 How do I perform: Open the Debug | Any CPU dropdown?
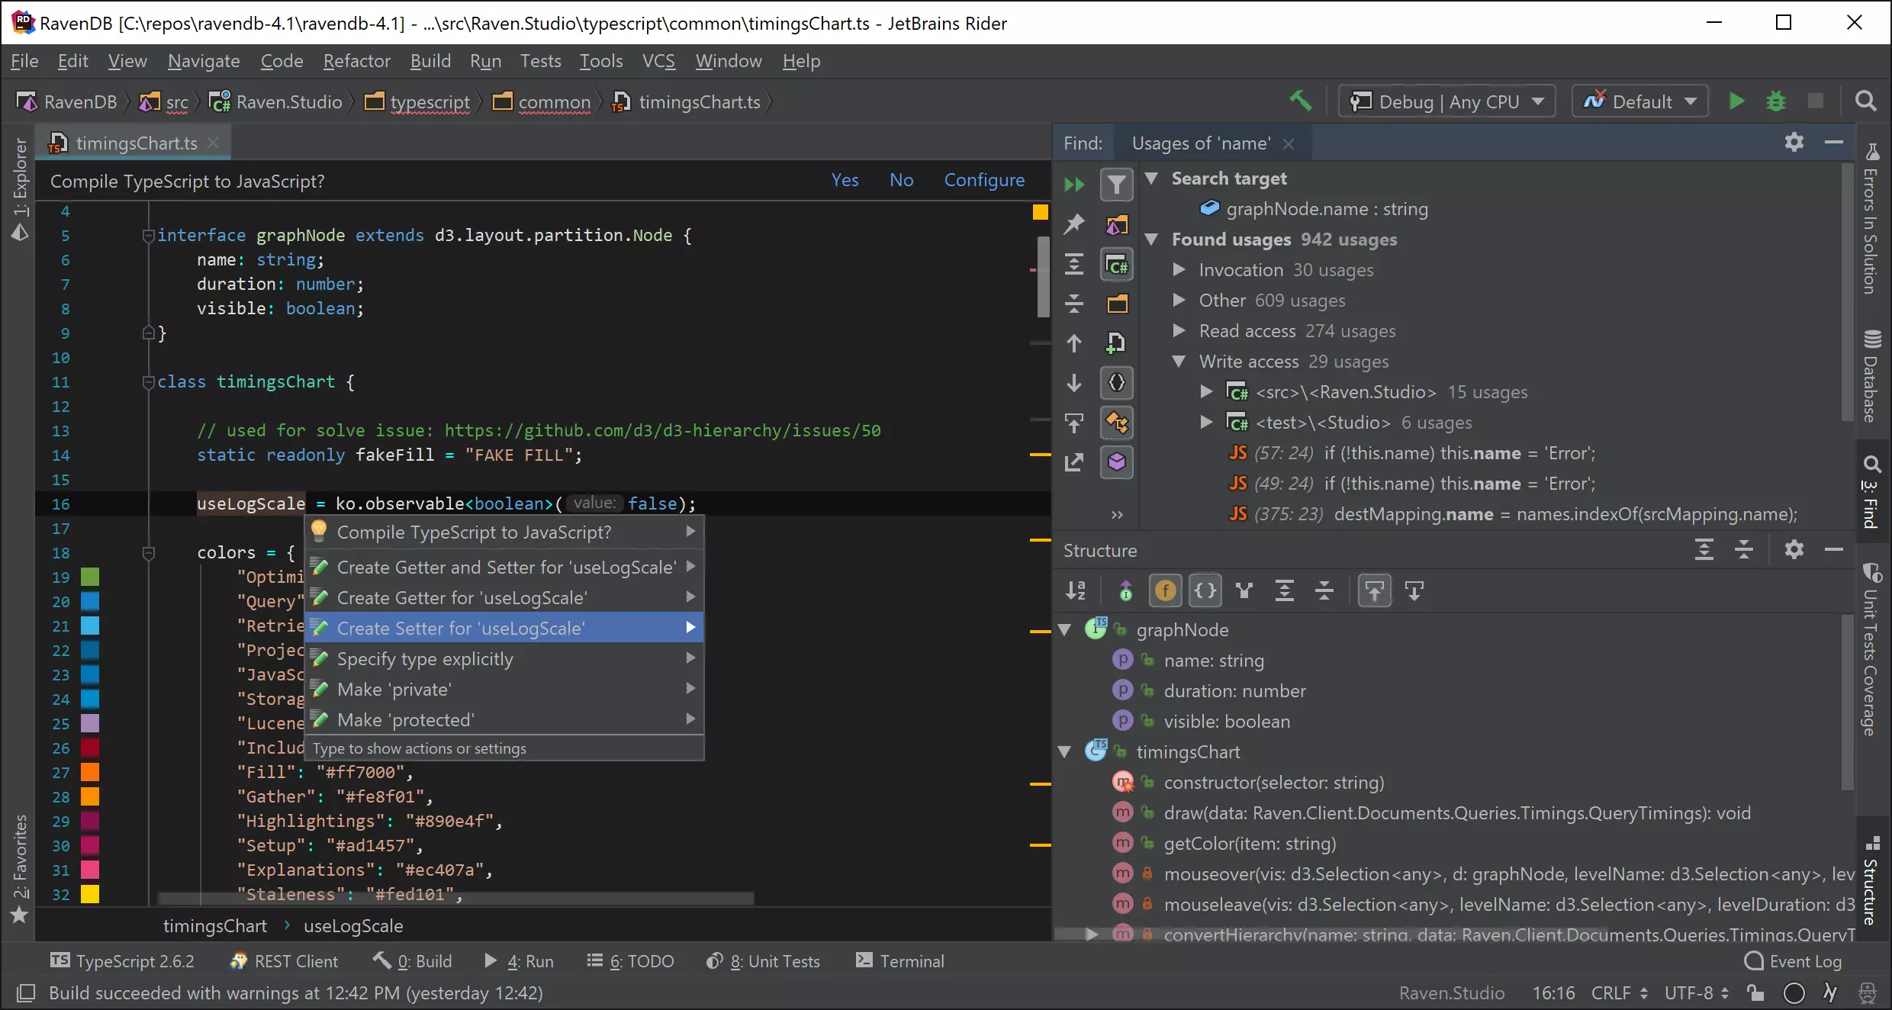[1447, 101]
